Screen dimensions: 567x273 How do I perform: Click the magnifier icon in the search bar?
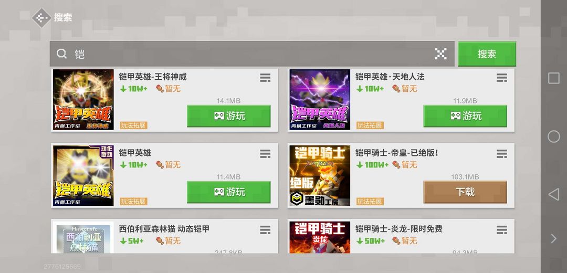[x=62, y=54]
